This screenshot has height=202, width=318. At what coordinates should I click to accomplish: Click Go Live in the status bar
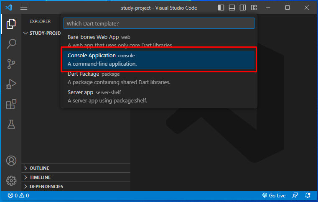(274, 195)
